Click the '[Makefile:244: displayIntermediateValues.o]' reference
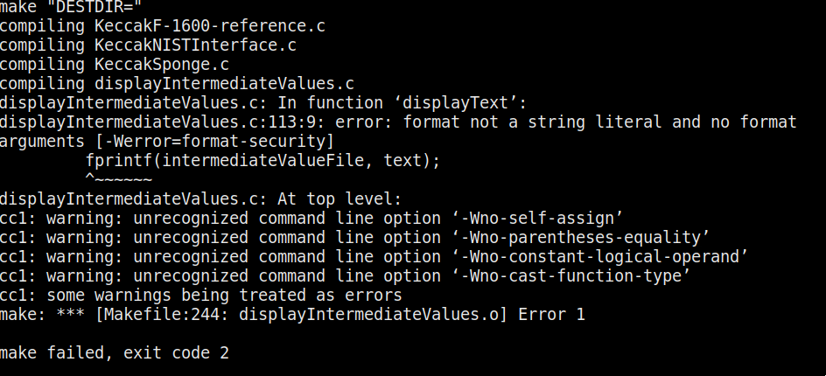 (x=304, y=315)
